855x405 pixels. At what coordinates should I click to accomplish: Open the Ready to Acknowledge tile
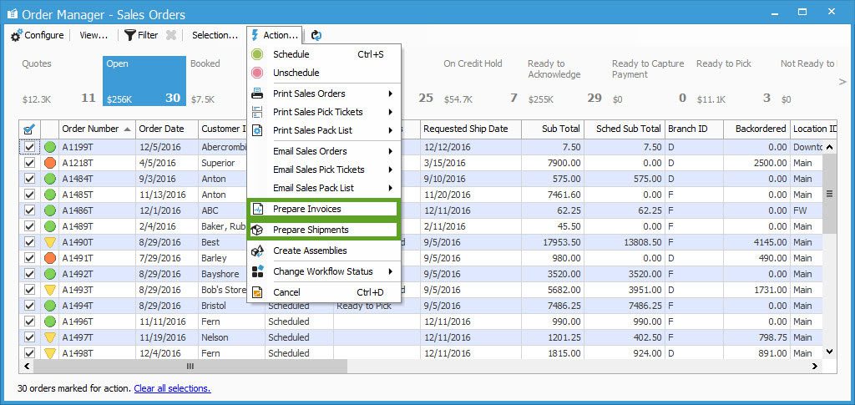coord(565,81)
